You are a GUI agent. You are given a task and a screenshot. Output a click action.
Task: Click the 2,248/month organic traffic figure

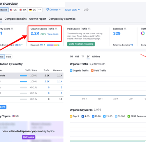click(x=97, y=64)
